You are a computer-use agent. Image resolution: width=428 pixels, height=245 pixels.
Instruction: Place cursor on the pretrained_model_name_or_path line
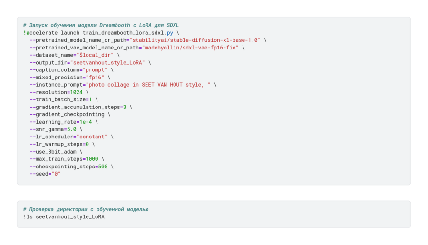click(x=147, y=40)
